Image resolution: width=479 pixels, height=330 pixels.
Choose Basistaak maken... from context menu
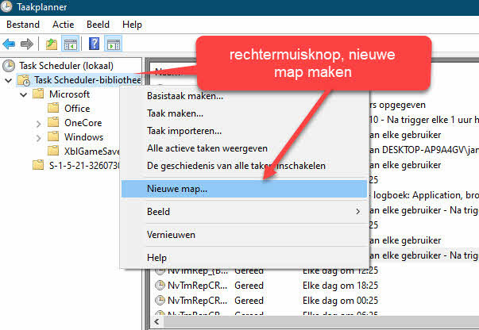[244, 96]
